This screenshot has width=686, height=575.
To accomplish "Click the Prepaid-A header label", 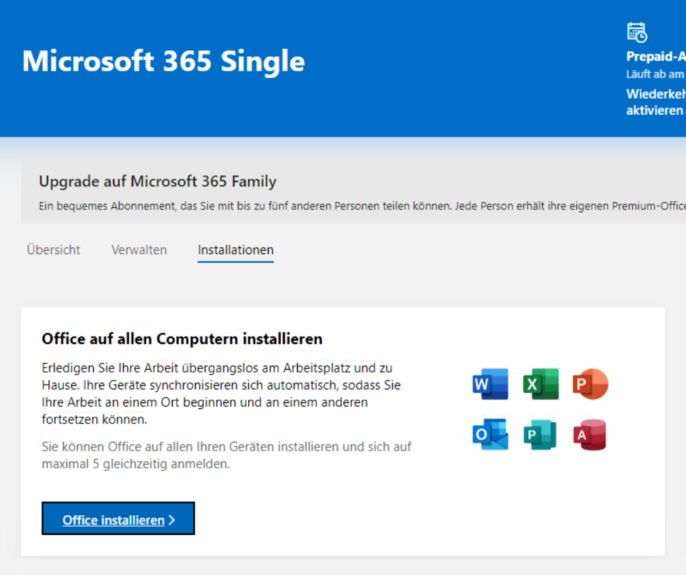I will (656, 56).
